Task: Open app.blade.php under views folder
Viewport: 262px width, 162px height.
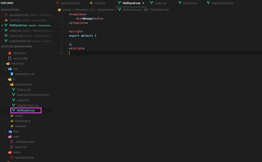Action: point(24,157)
